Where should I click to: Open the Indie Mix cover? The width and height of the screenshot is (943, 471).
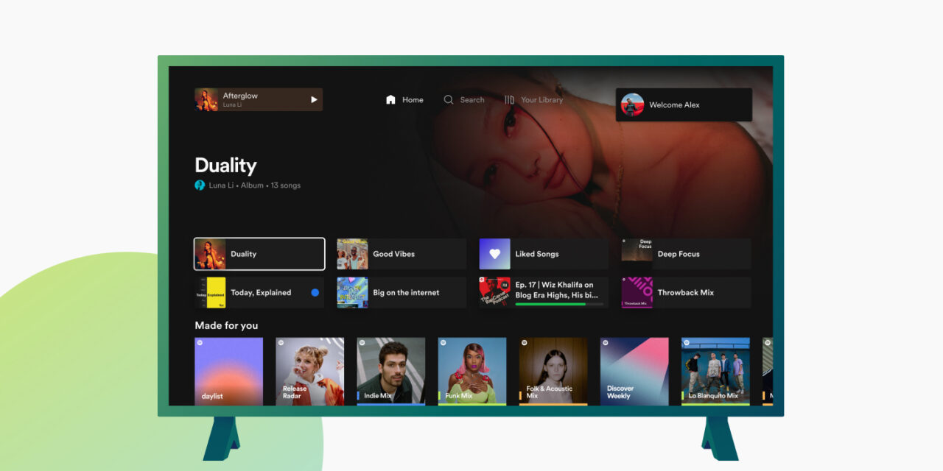click(390, 371)
